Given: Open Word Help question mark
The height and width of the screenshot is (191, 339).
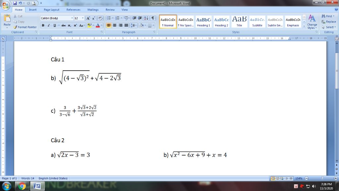Looking at the screenshot, I should point(336,9).
